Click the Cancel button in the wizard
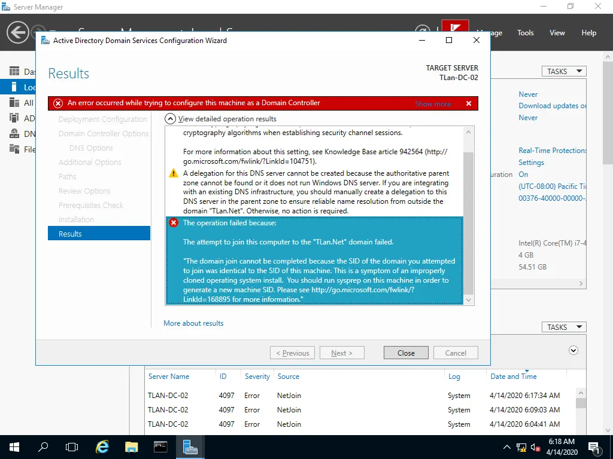Viewport: 613px width, 459px height. pos(456,353)
